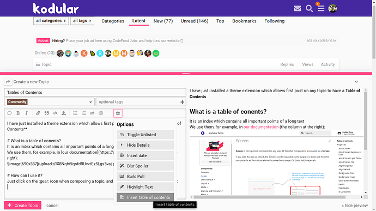Click the share arrow beside Create a new Topic
This screenshot has height=211, width=376.
coord(8,82)
